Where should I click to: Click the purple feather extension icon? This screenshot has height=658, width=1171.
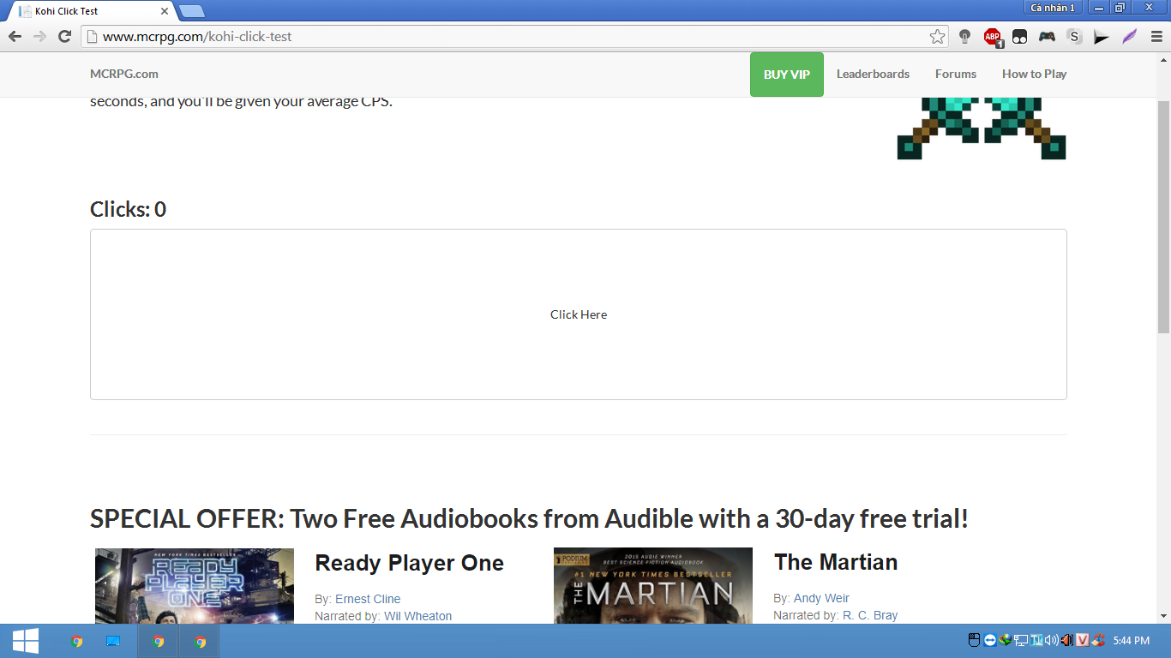[x=1129, y=37]
